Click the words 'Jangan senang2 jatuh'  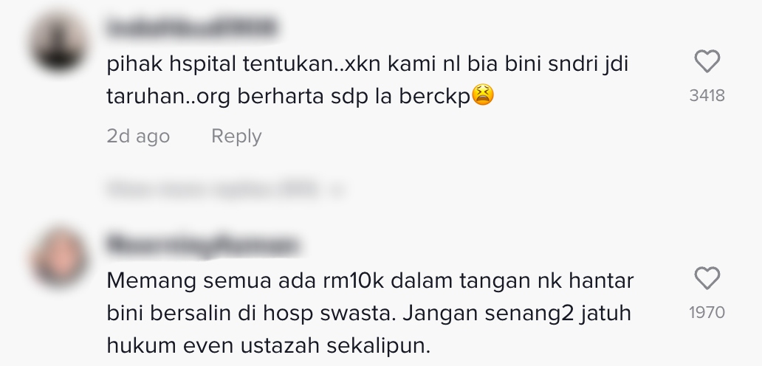(517, 313)
